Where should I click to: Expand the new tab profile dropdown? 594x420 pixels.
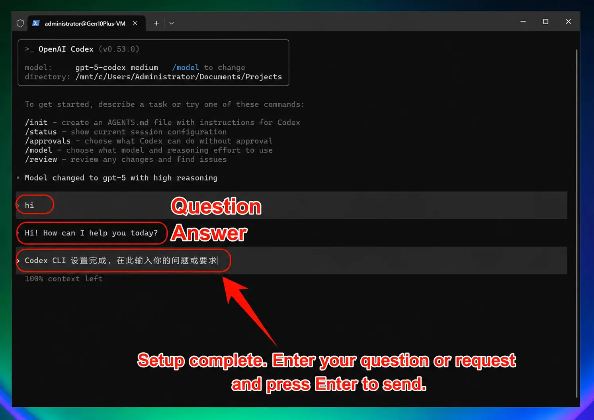(x=172, y=23)
